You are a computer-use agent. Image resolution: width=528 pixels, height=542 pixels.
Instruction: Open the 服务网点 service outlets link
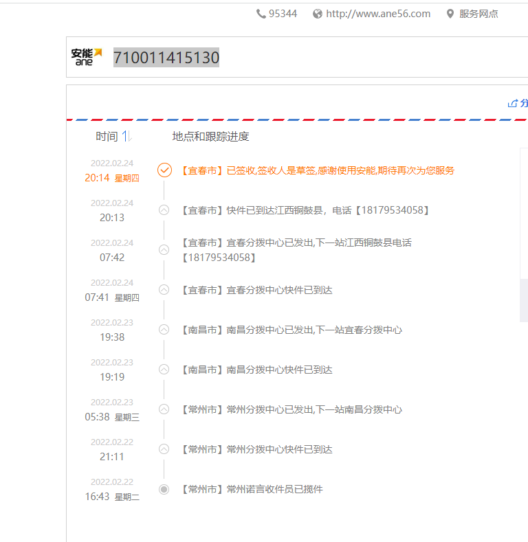(478, 14)
